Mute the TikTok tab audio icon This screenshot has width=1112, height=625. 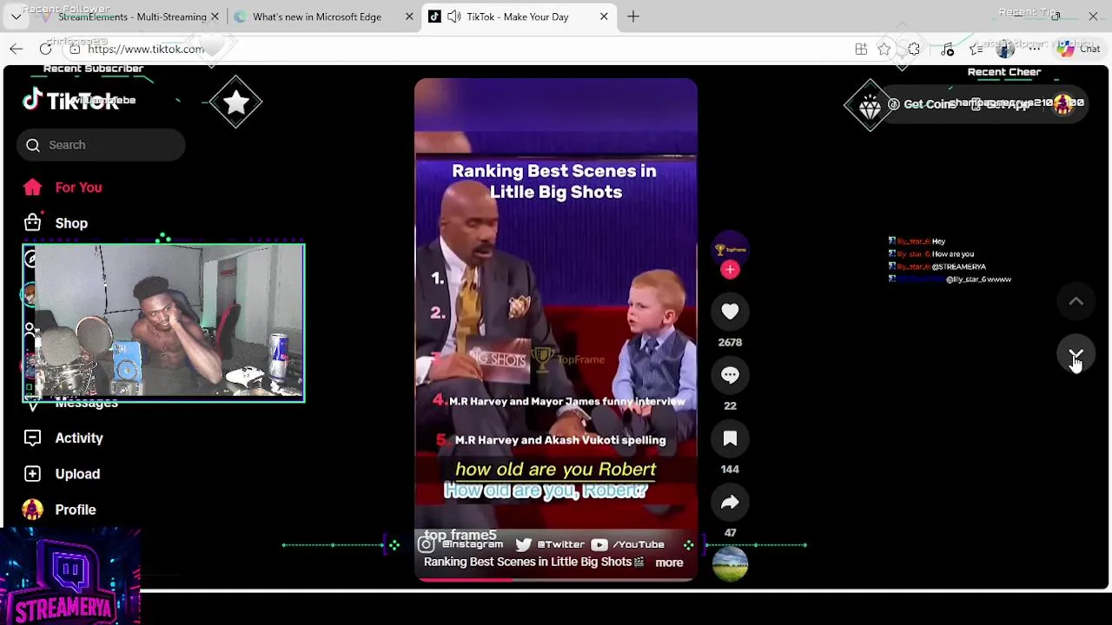point(454,16)
